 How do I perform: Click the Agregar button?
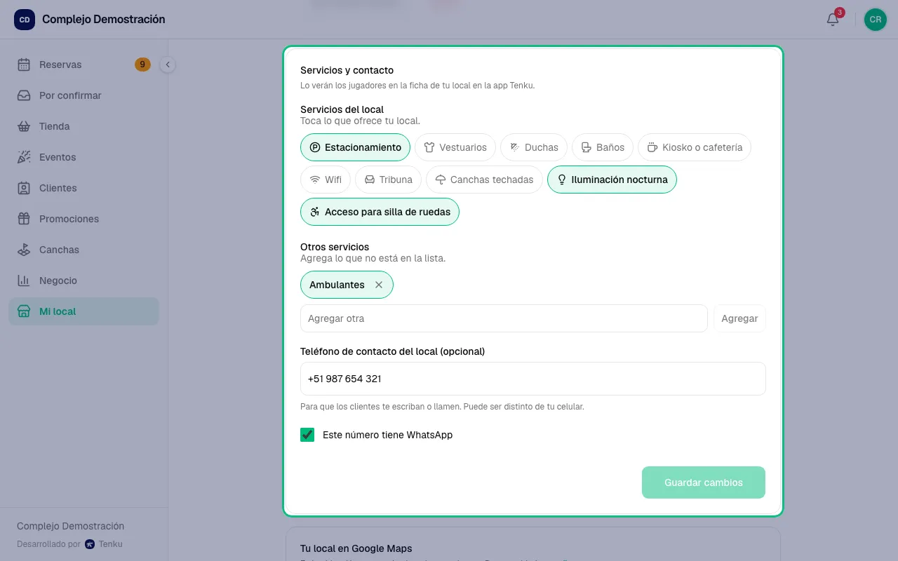pos(739,318)
